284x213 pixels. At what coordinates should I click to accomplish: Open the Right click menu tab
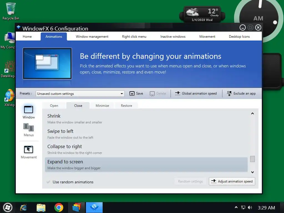click(x=134, y=37)
